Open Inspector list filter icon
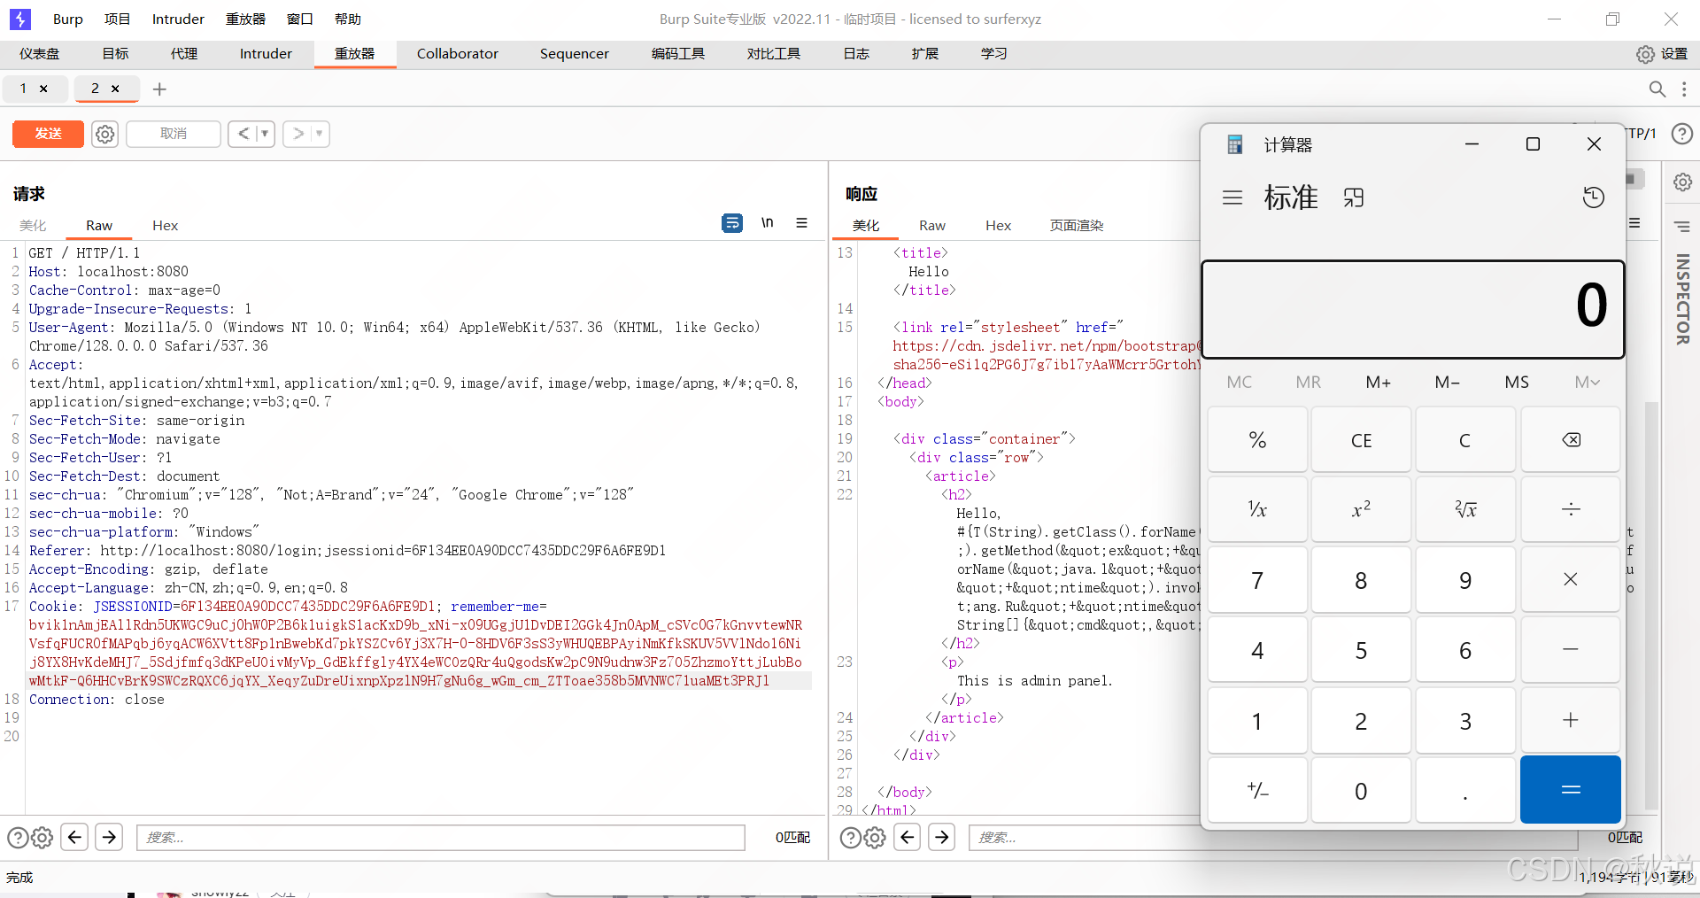The image size is (1700, 898). [x=1682, y=228]
